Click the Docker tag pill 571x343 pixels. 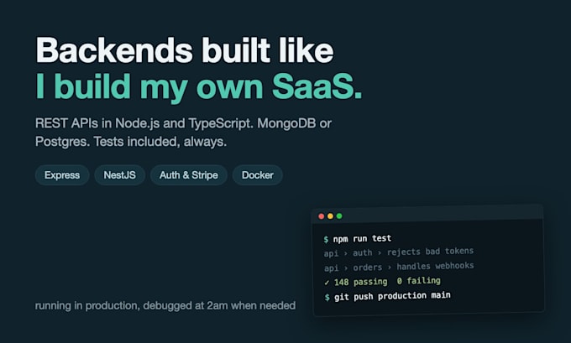coord(258,175)
